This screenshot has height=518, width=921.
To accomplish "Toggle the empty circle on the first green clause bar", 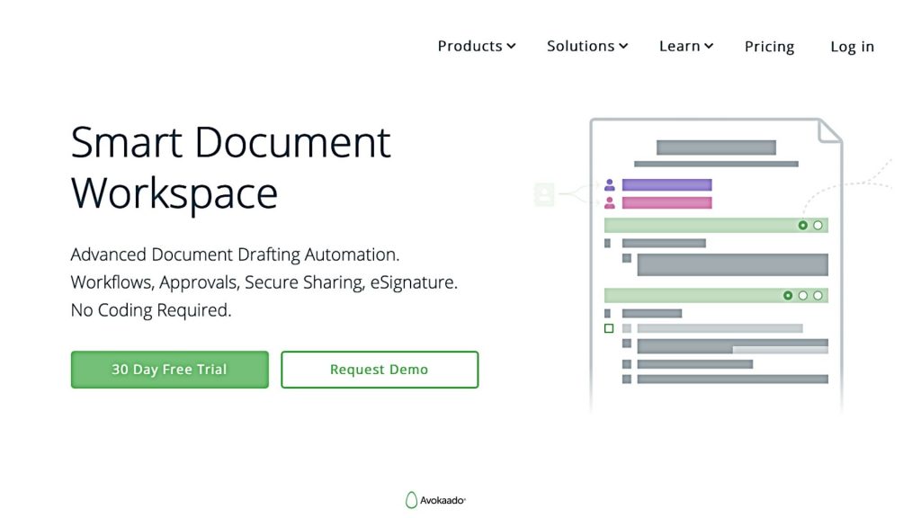I will [818, 226].
